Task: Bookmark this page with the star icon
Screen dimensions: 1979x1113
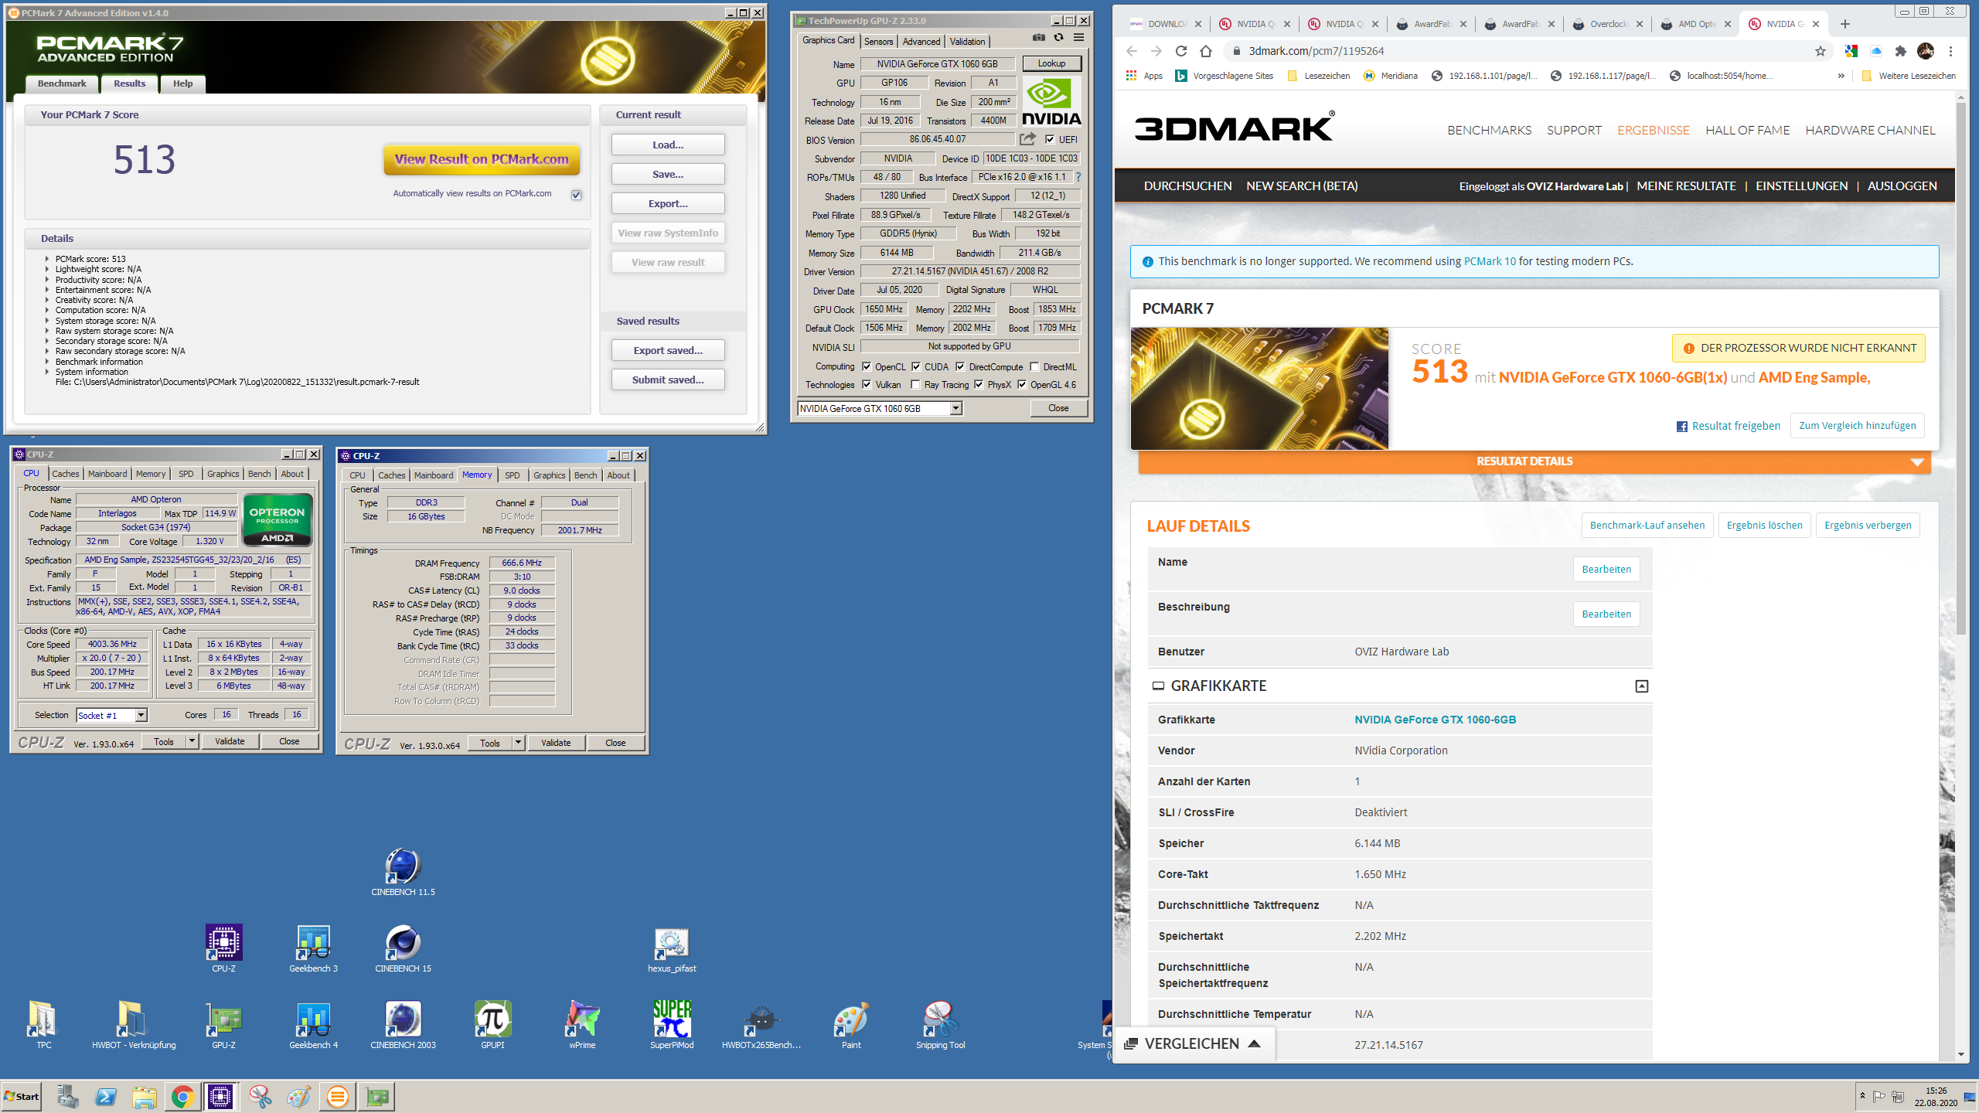Action: tap(1820, 51)
